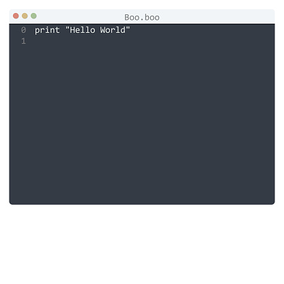Screen dimensions: 284x284
Task: Click the letter d ending World
Action: [x=123, y=30]
